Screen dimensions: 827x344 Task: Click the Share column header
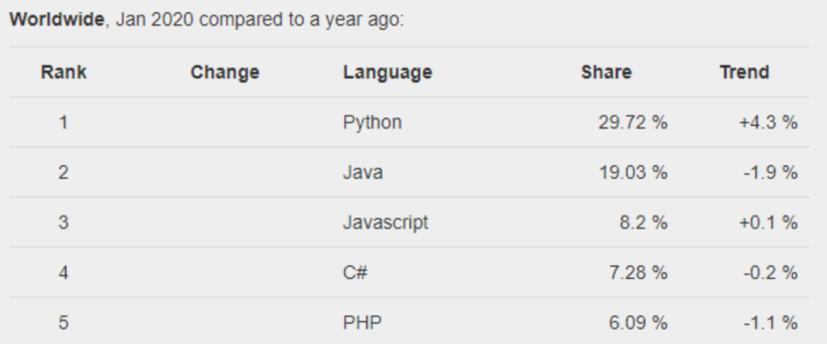[606, 73]
